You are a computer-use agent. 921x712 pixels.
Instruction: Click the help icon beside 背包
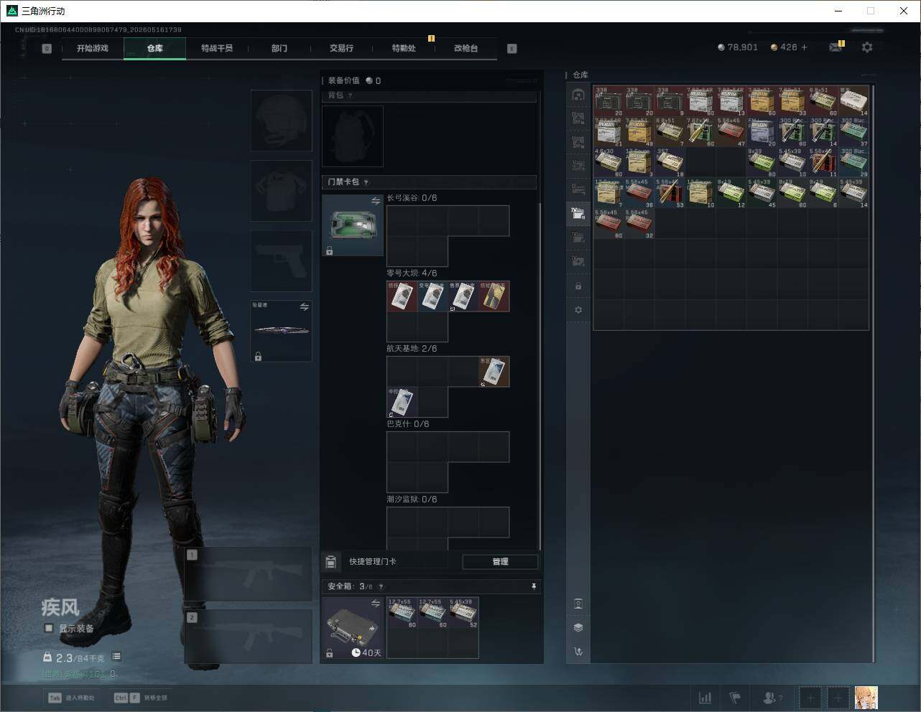350,95
